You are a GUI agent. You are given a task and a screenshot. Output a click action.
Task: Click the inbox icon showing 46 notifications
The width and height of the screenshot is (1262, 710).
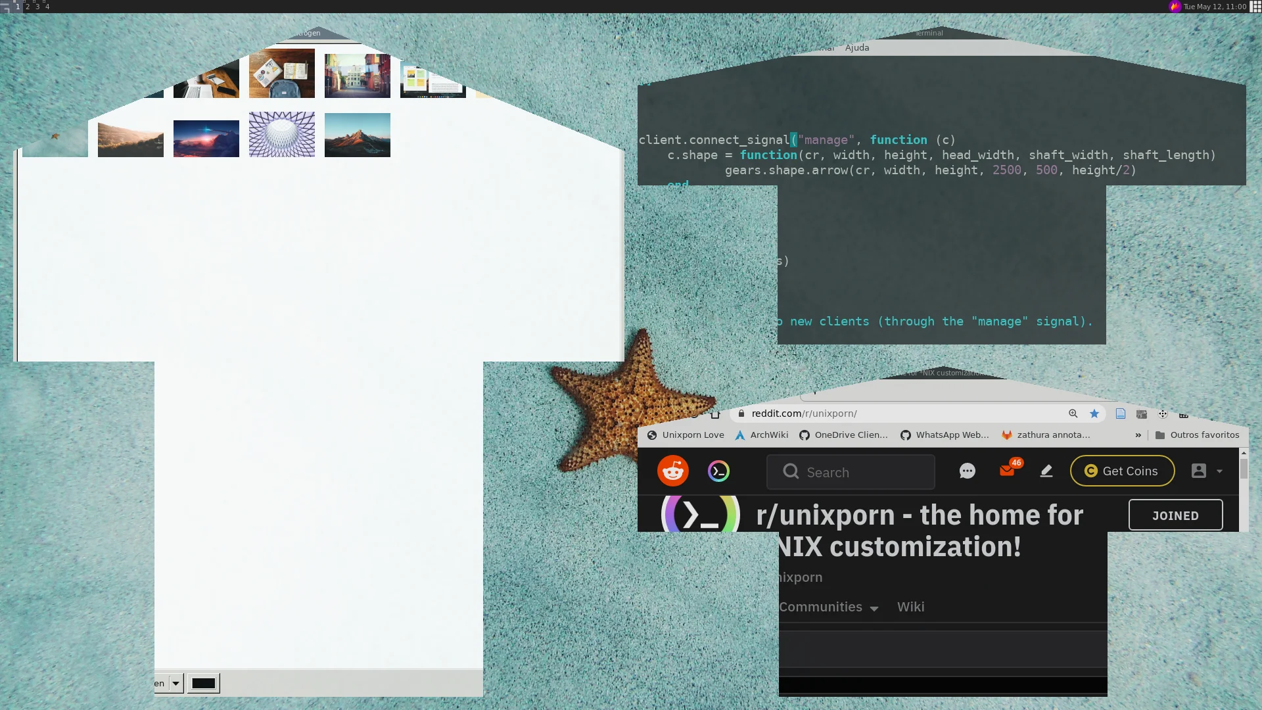pyautogui.click(x=1008, y=471)
